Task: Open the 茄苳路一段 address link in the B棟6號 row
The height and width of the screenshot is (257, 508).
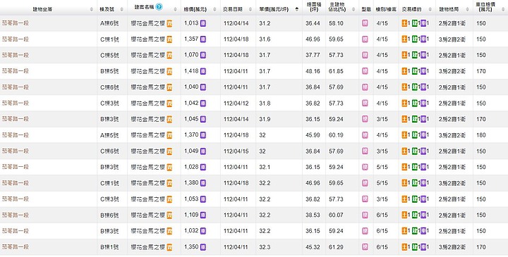Action: (x=16, y=215)
